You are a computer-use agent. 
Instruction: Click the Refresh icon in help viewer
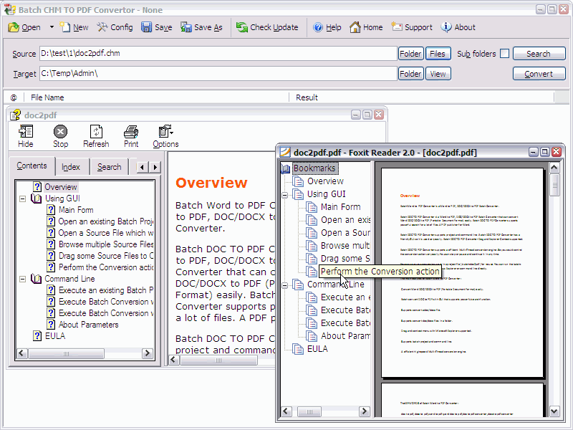coord(96,132)
